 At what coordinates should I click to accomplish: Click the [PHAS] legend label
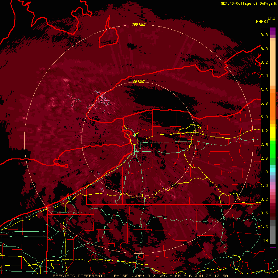[261, 21]
